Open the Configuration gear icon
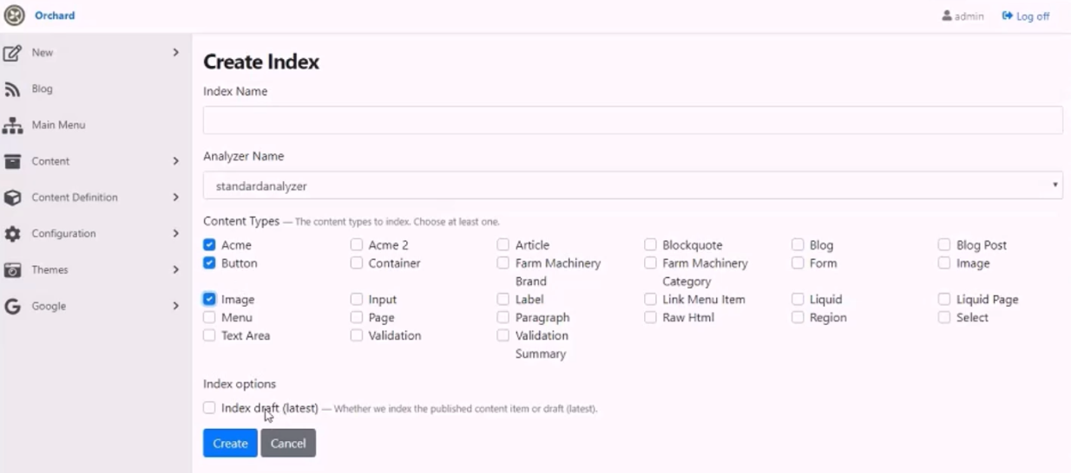1071x473 pixels. (x=12, y=234)
